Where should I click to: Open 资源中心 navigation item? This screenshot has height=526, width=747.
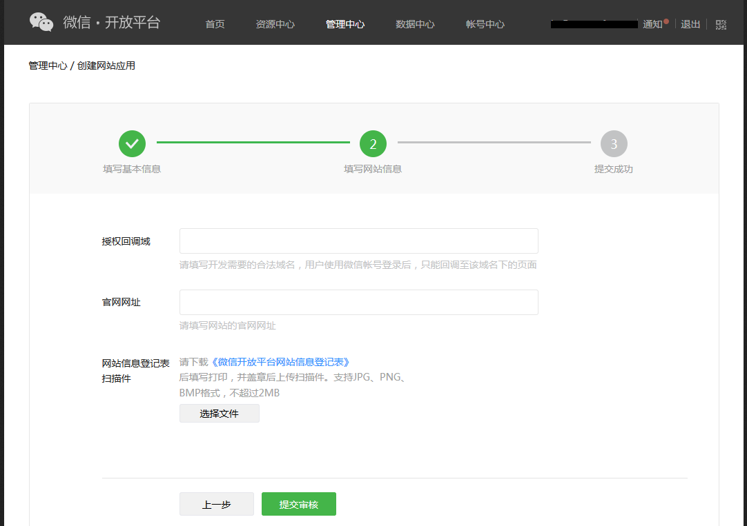[275, 24]
